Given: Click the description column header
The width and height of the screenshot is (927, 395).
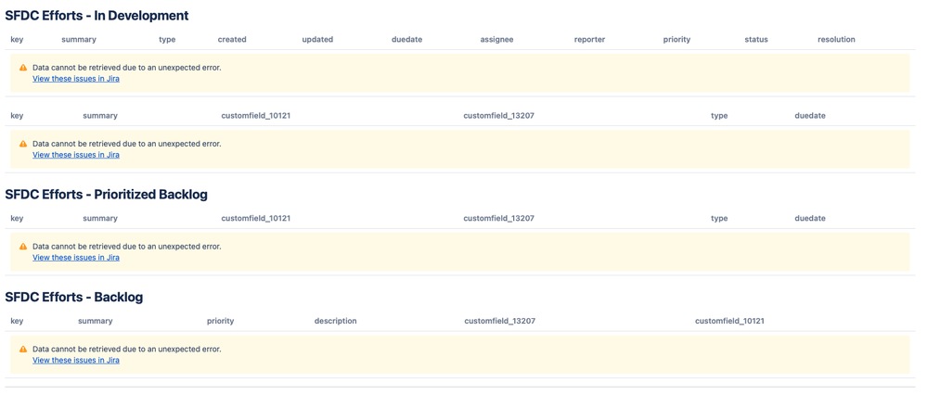Looking at the screenshot, I should coord(335,321).
